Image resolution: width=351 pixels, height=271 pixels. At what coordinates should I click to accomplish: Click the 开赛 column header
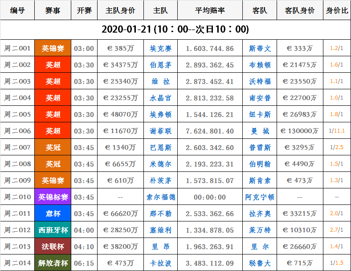84,10
